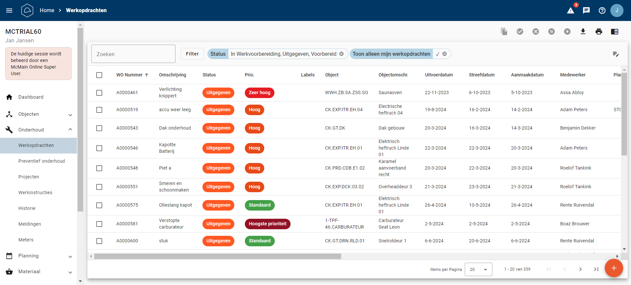Print the work order list
The height and width of the screenshot is (285, 631).
click(x=599, y=31)
